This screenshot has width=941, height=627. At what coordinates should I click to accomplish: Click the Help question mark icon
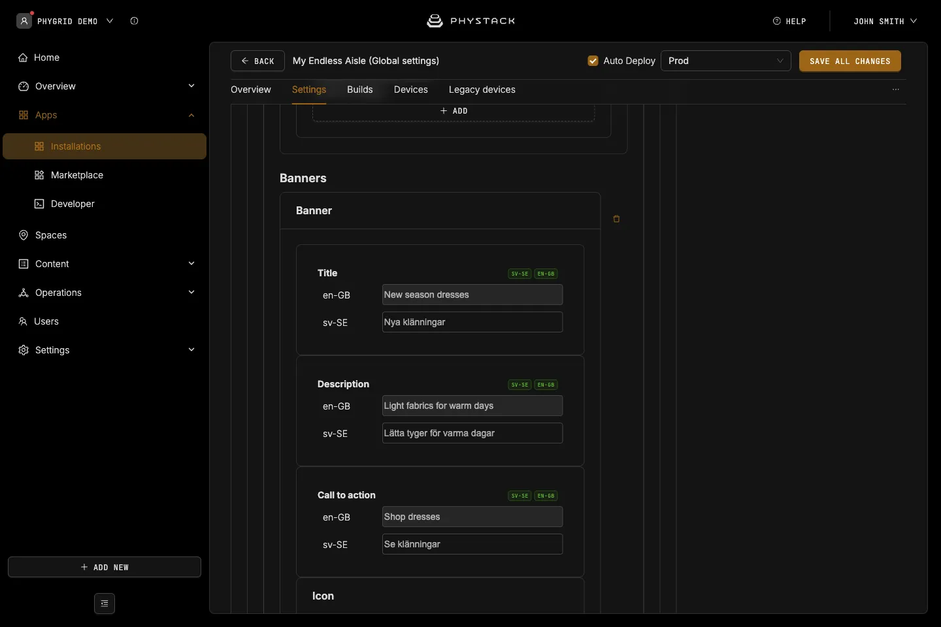coord(777,21)
